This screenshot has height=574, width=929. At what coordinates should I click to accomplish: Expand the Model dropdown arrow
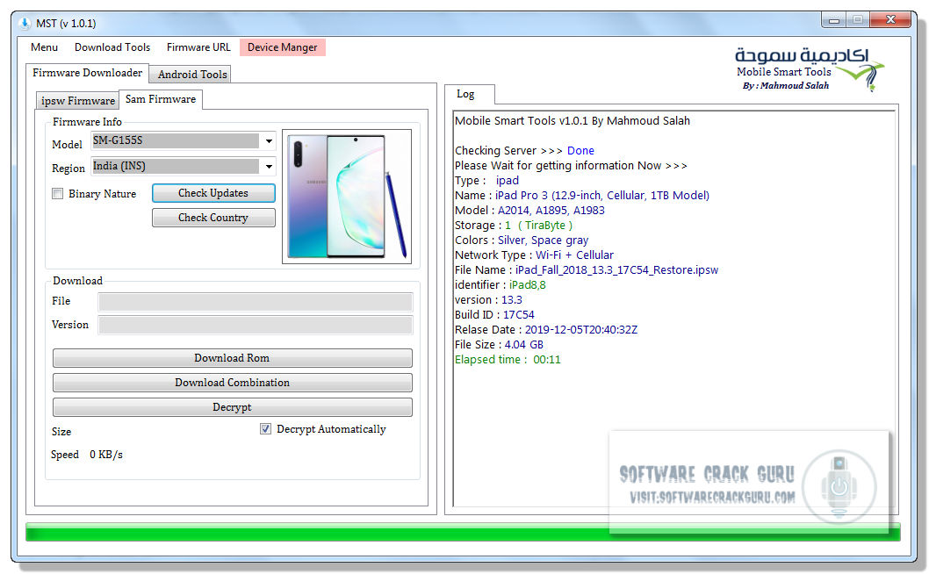coord(269,141)
